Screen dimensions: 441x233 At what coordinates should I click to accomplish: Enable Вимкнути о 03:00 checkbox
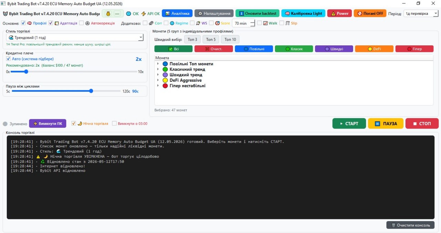pos(114,123)
